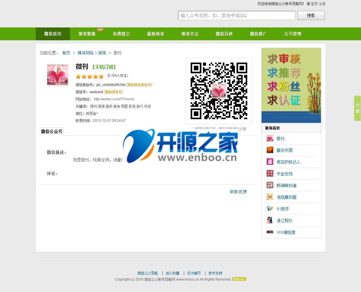
Task: Open the 湛江帮办 text link
Action: (284, 221)
